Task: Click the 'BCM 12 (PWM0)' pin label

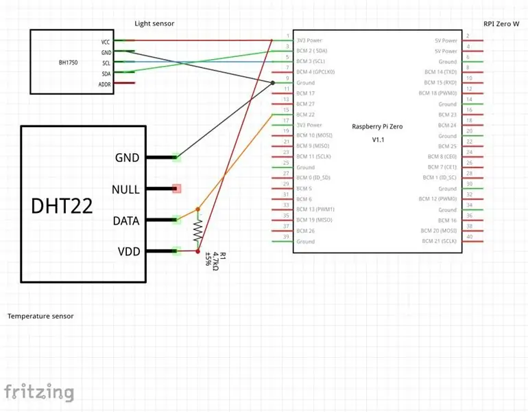Action: tap(437, 199)
